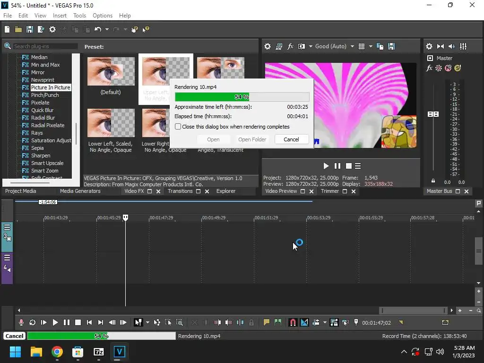Click the Insert Region green flags icon
Image resolution: width=484 pixels, height=363 pixels.
(x=278, y=322)
